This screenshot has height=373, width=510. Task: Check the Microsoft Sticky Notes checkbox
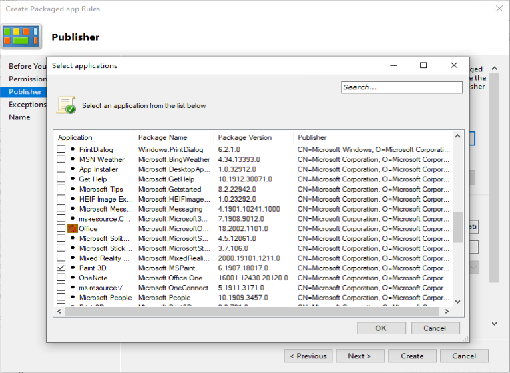click(x=61, y=248)
